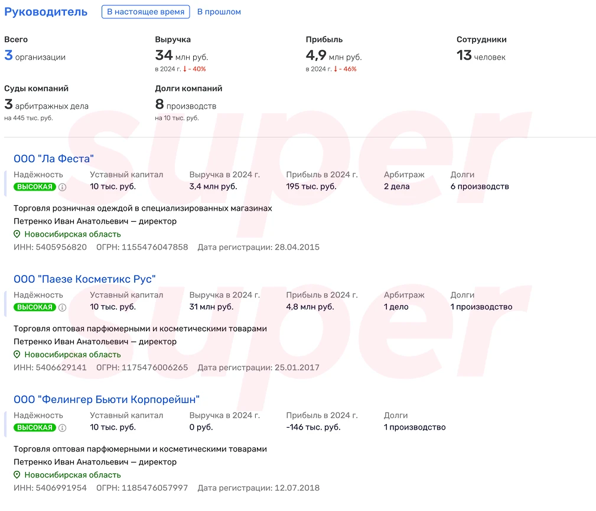Click location pin icon under Фелингер Бьюти Корпорейшн

tap(17, 475)
